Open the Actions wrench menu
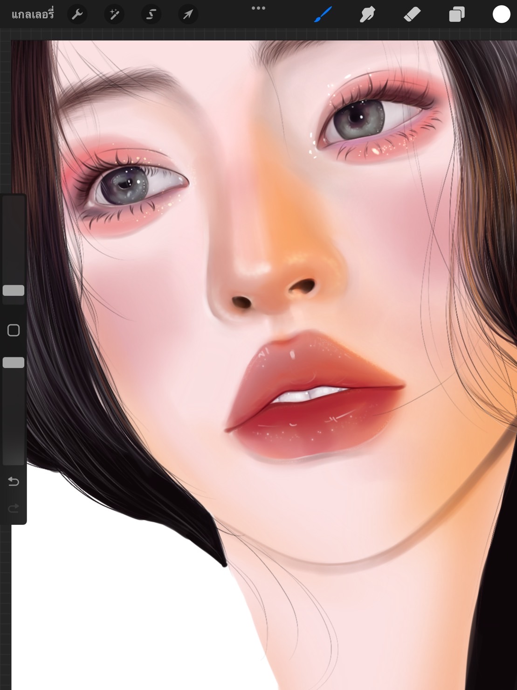This screenshot has width=517, height=690. (x=77, y=14)
